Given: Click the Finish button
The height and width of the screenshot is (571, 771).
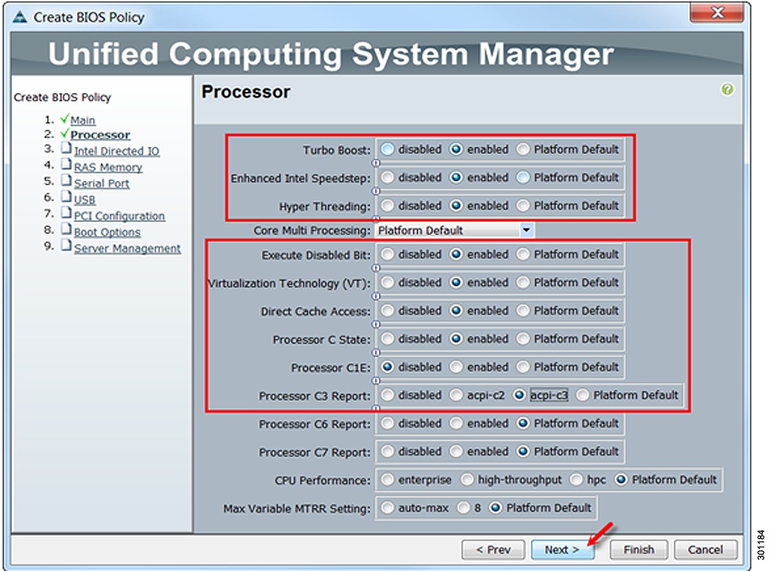Looking at the screenshot, I should (x=639, y=550).
